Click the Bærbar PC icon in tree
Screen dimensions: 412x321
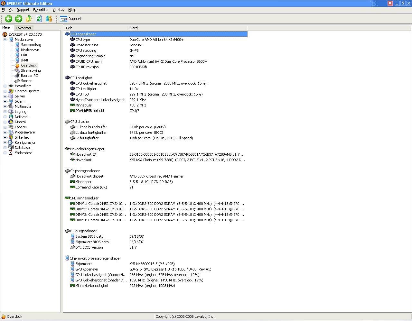[17, 76]
